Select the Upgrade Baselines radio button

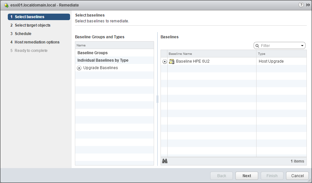(79, 68)
